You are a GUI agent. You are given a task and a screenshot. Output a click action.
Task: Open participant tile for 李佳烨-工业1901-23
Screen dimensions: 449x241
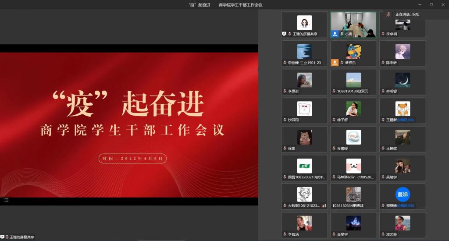coord(304,53)
